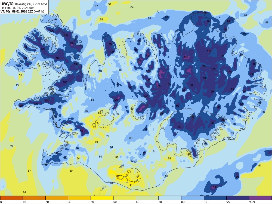Click the 'VT: Fös. 09.01.2026 23Z (+47 h)' line

tap(22, 11)
